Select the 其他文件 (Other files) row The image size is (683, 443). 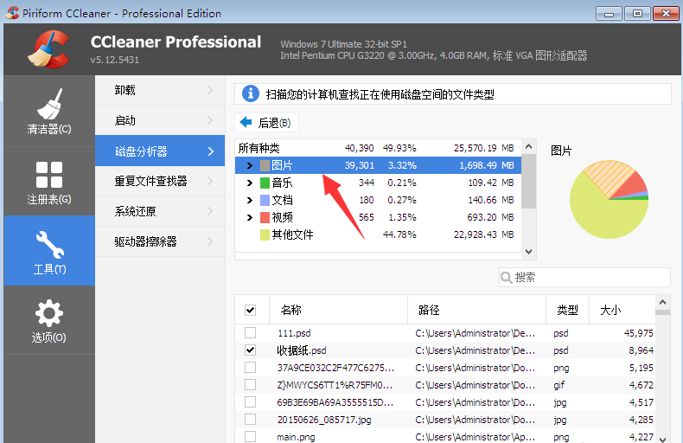click(378, 234)
